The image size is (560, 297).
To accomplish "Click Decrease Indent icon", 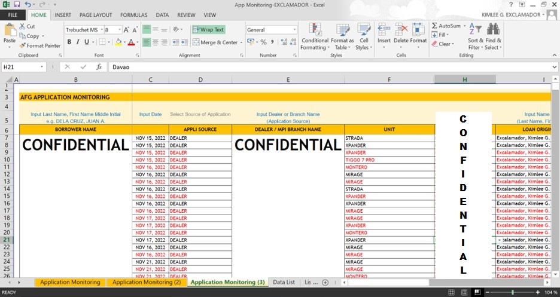I will [176, 42].
